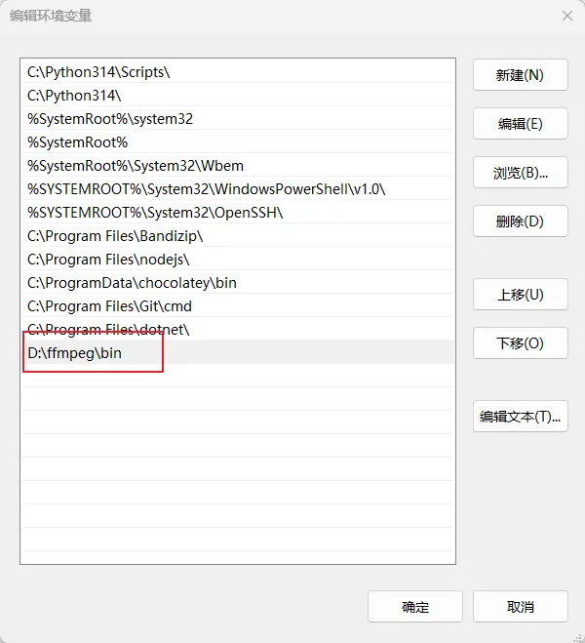
Task: Choose the C:\Program Files\nodejs\ entry
Action: pos(108,260)
